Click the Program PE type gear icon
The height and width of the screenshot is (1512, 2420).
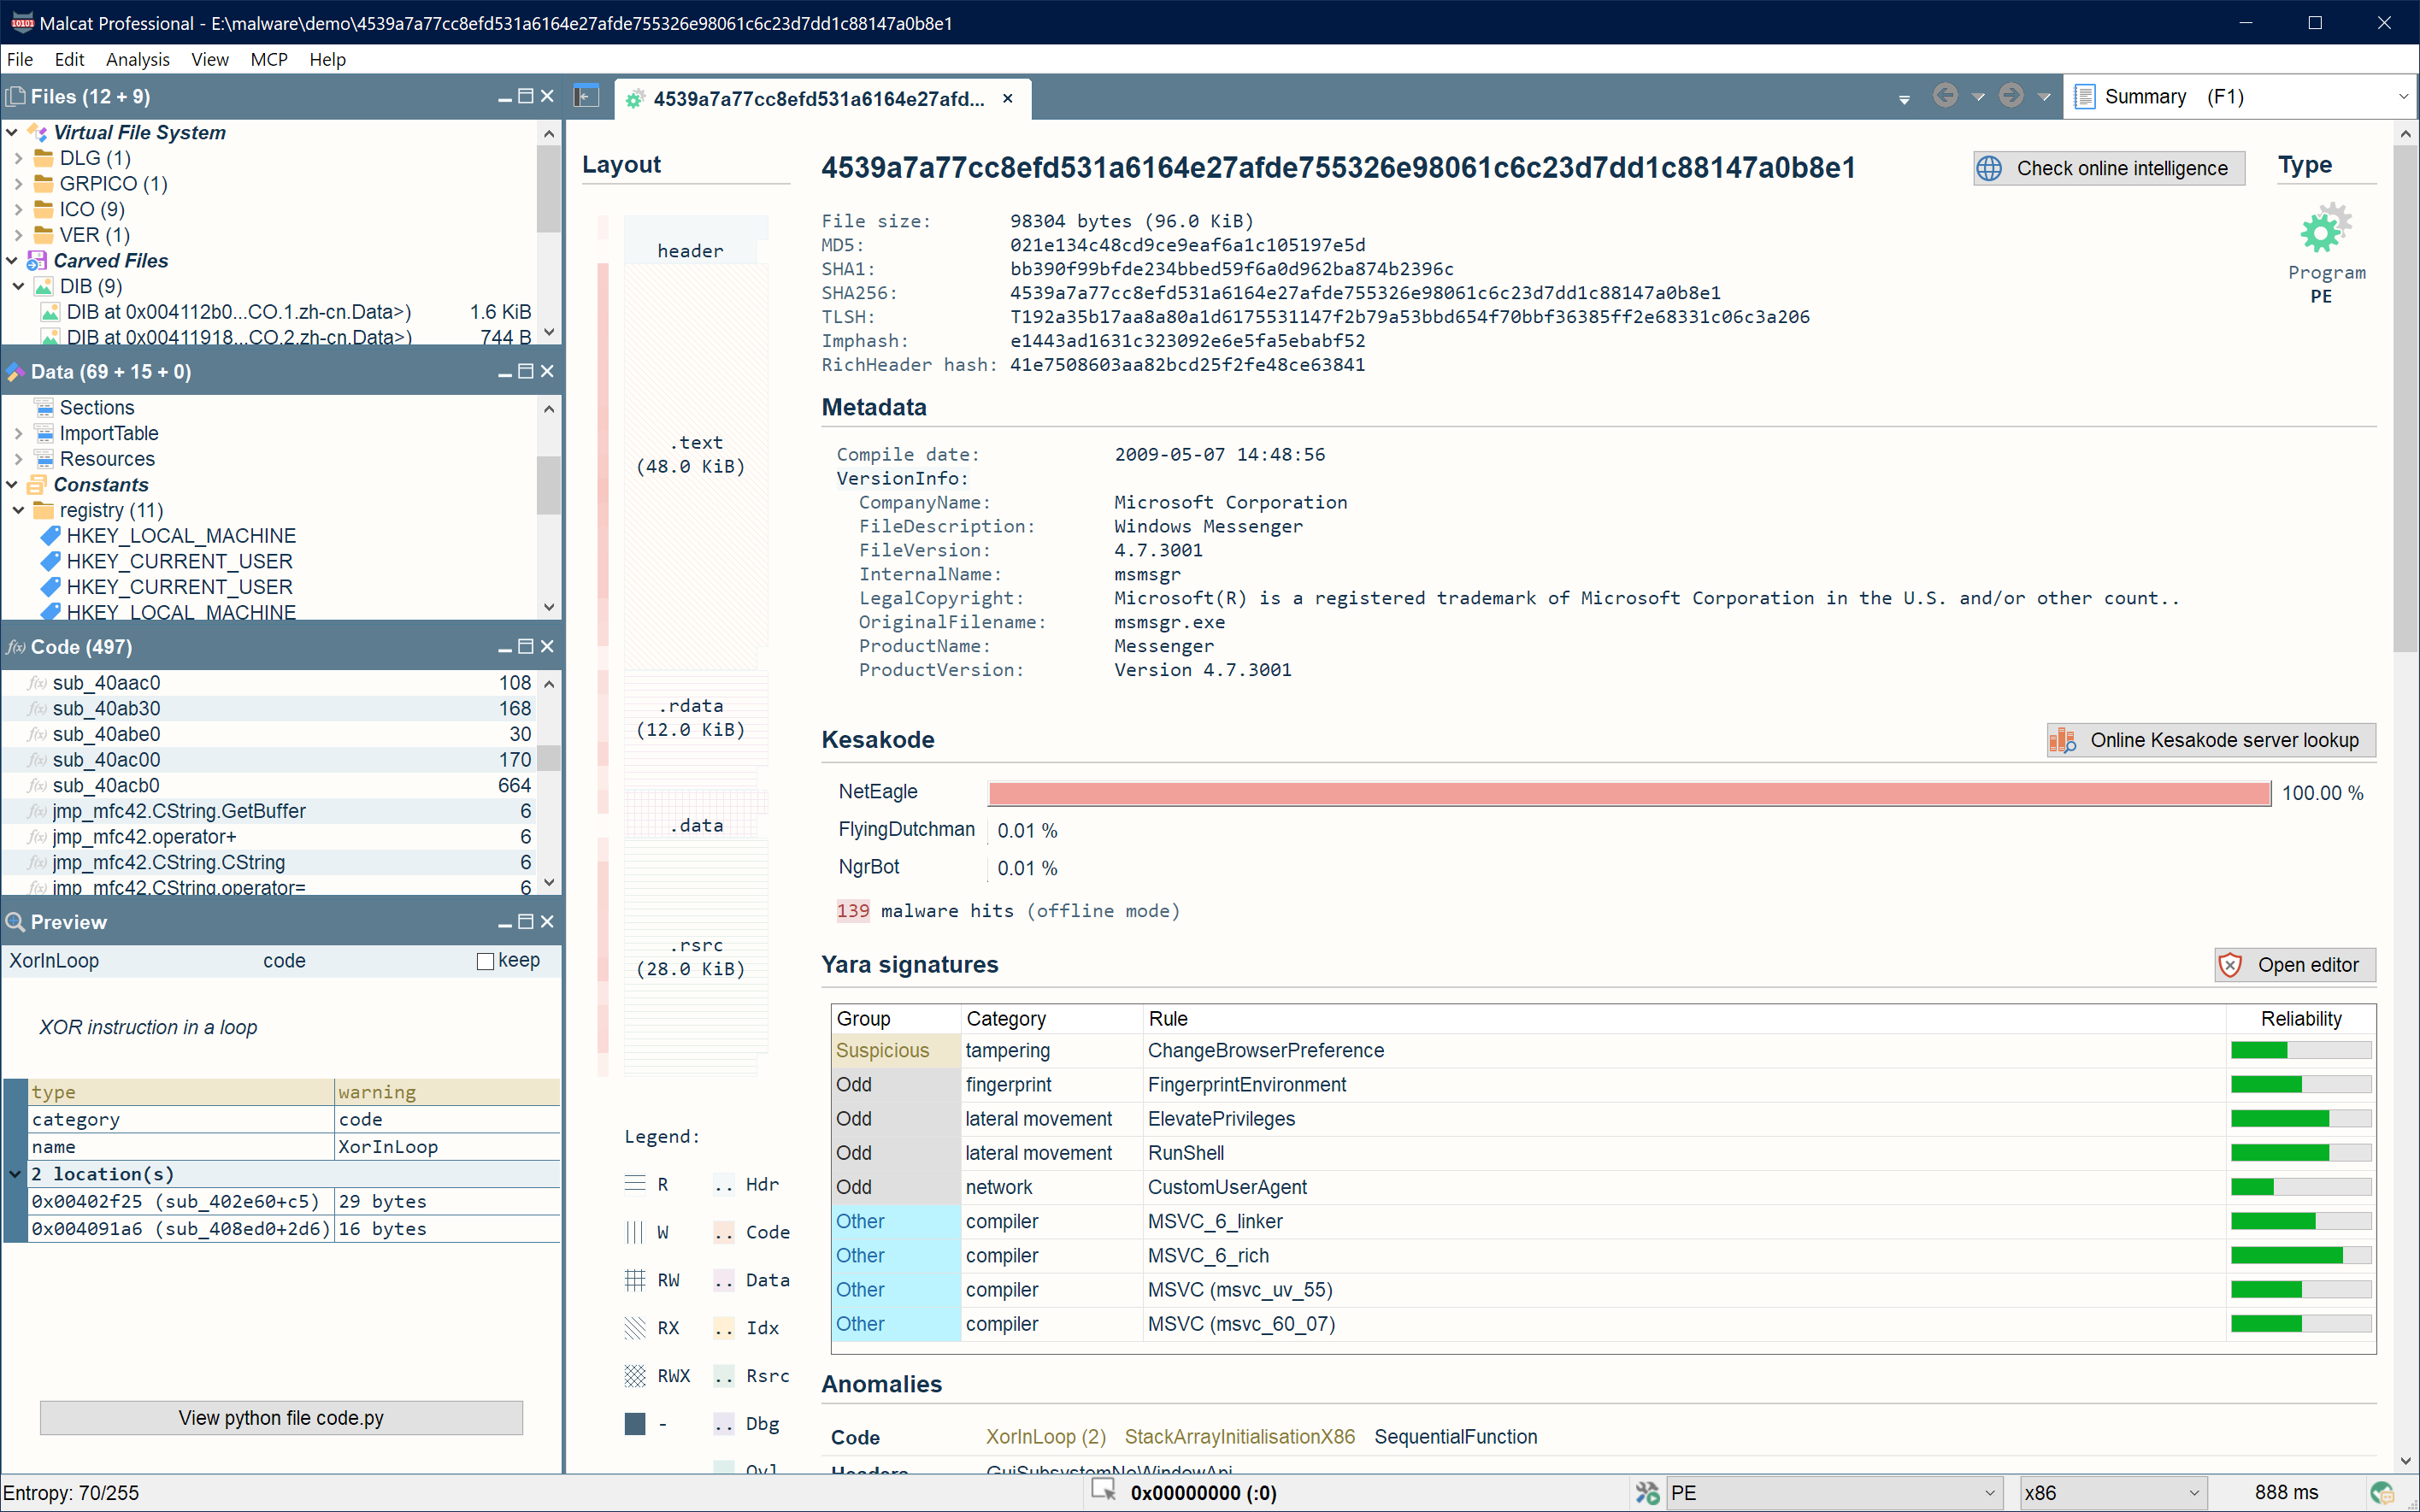point(2325,229)
